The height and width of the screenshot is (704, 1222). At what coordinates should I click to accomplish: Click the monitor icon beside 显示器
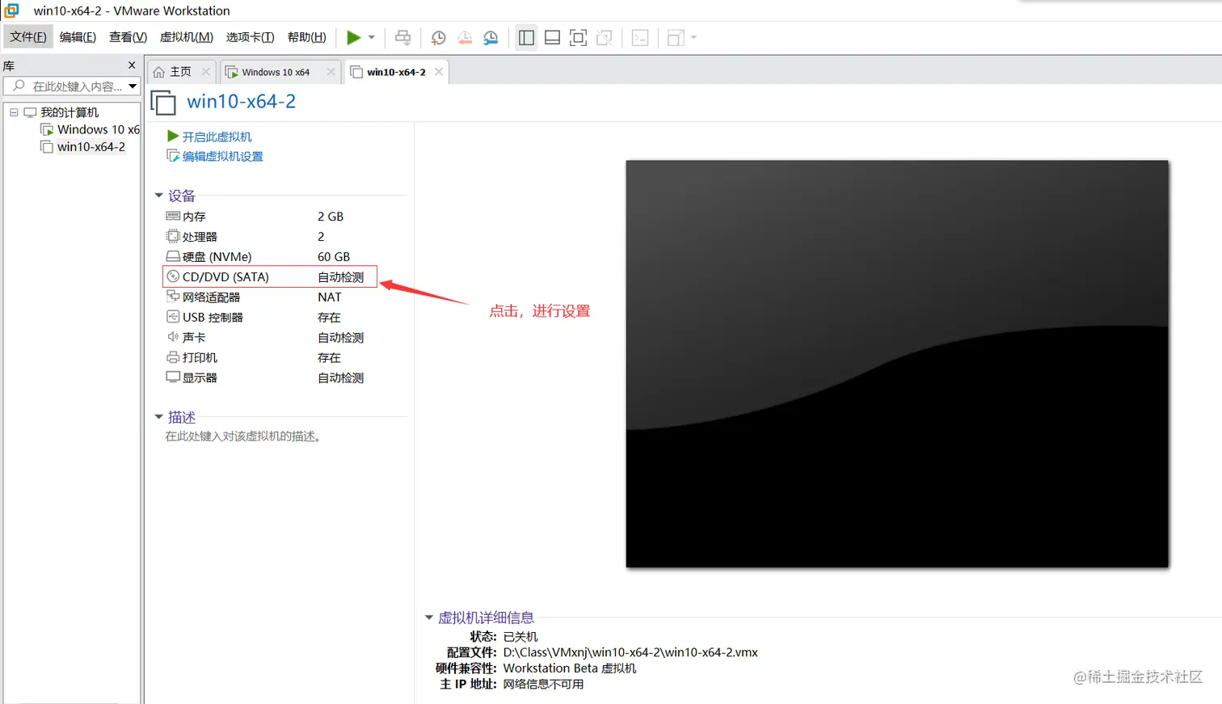(173, 377)
